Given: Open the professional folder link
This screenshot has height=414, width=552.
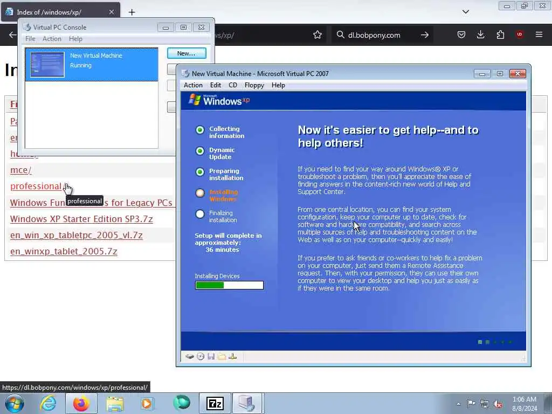Looking at the screenshot, I should 36,186.
